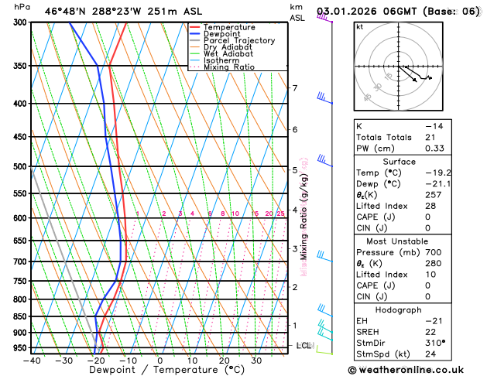Click the blue wind barb at 500 hPa
Image resolution: width=487 pixels, height=376 pixels.
(324, 161)
